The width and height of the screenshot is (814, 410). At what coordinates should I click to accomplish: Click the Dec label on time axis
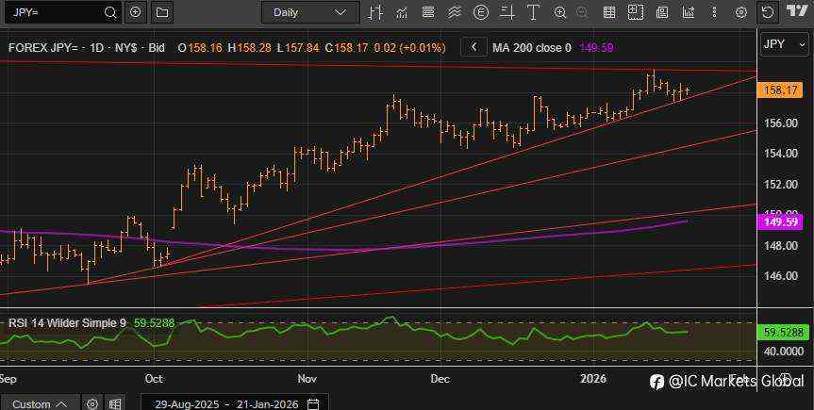coord(440,379)
